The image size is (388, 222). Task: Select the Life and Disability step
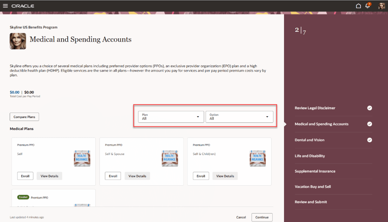pyautogui.click(x=309, y=156)
